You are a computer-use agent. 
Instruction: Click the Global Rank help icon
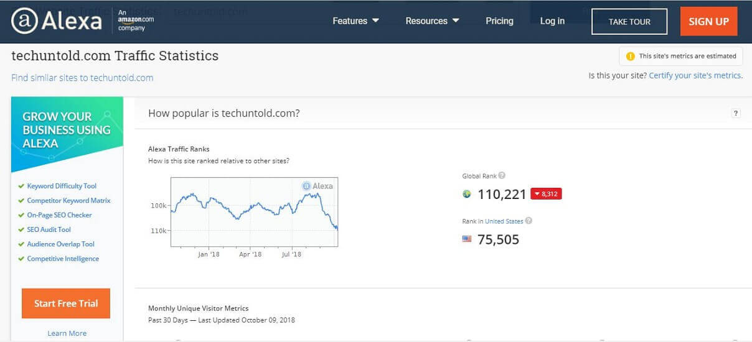[x=502, y=176]
